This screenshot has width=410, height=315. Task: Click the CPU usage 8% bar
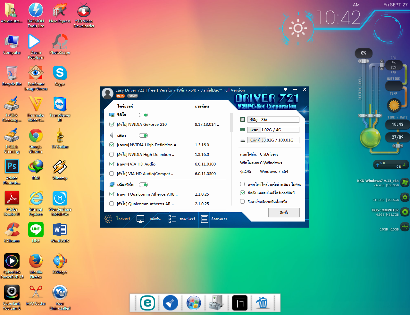point(273,119)
